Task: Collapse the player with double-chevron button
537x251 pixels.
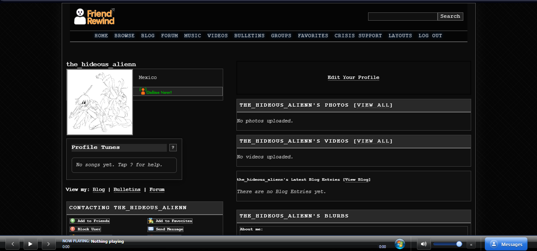Action: coord(471,244)
